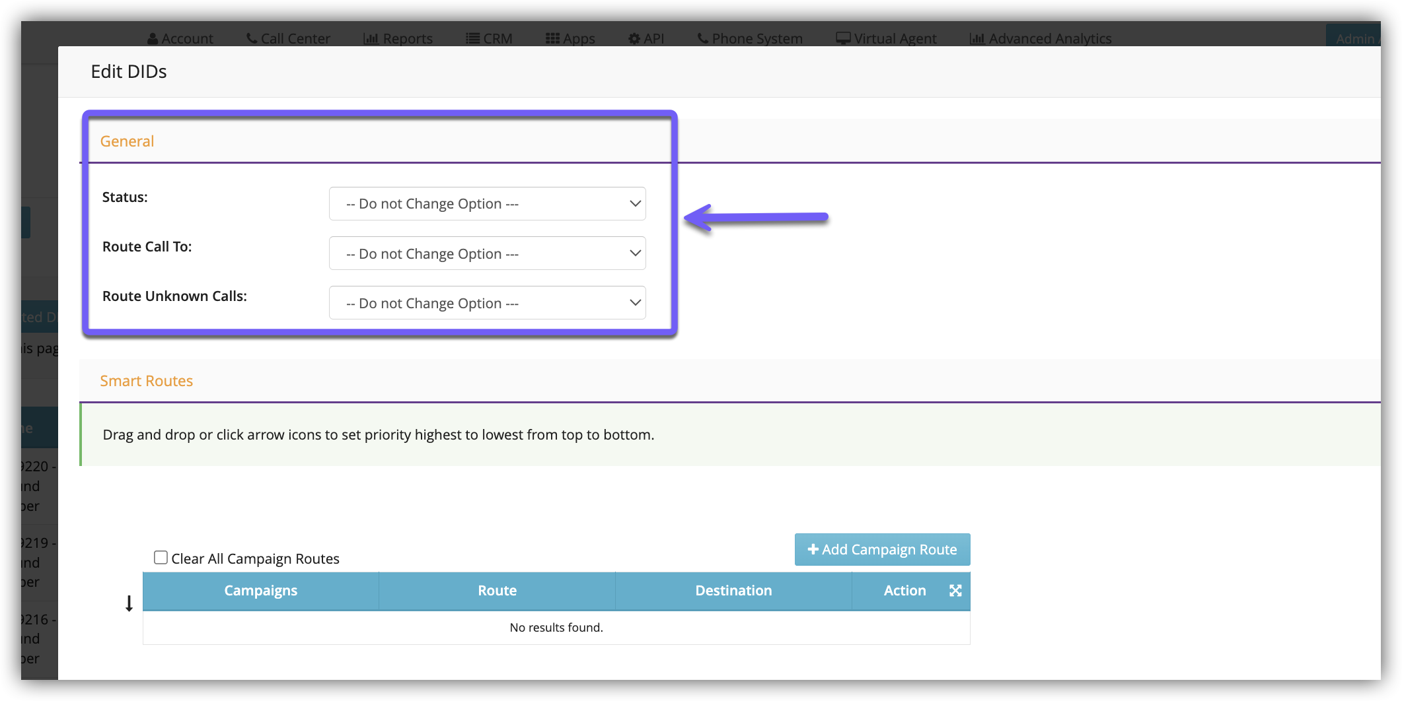Screen dimensions: 1402x701
Task: Open the Advanced Analytics menu
Action: (x=1041, y=39)
